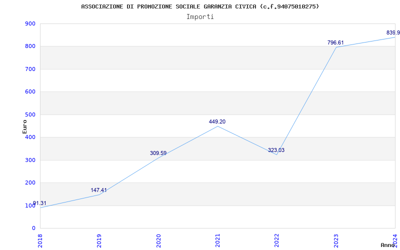This screenshot has width=400, height=250.
Task: Click the 2019 x-axis year label
Action: coord(99,240)
